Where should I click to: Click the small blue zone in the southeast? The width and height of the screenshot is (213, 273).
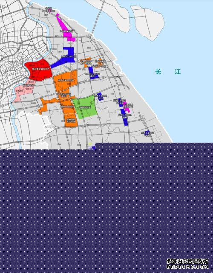coord(147,133)
